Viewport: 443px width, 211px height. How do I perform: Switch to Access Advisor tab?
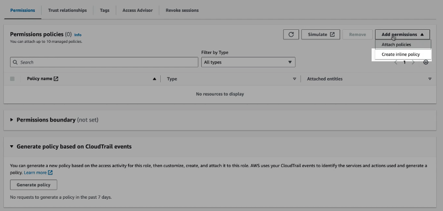pyautogui.click(x=137, y=10)
